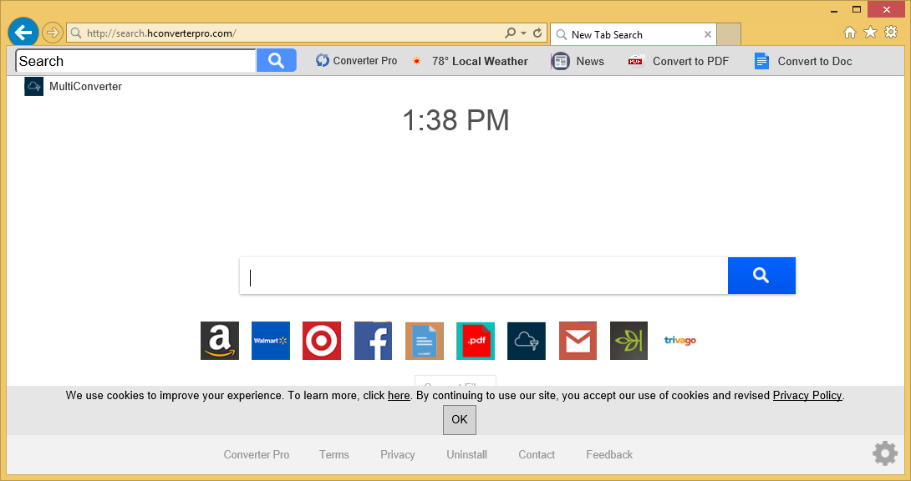
Task: Open the Amazon shortcut tile
Action: tap(220, 341)
